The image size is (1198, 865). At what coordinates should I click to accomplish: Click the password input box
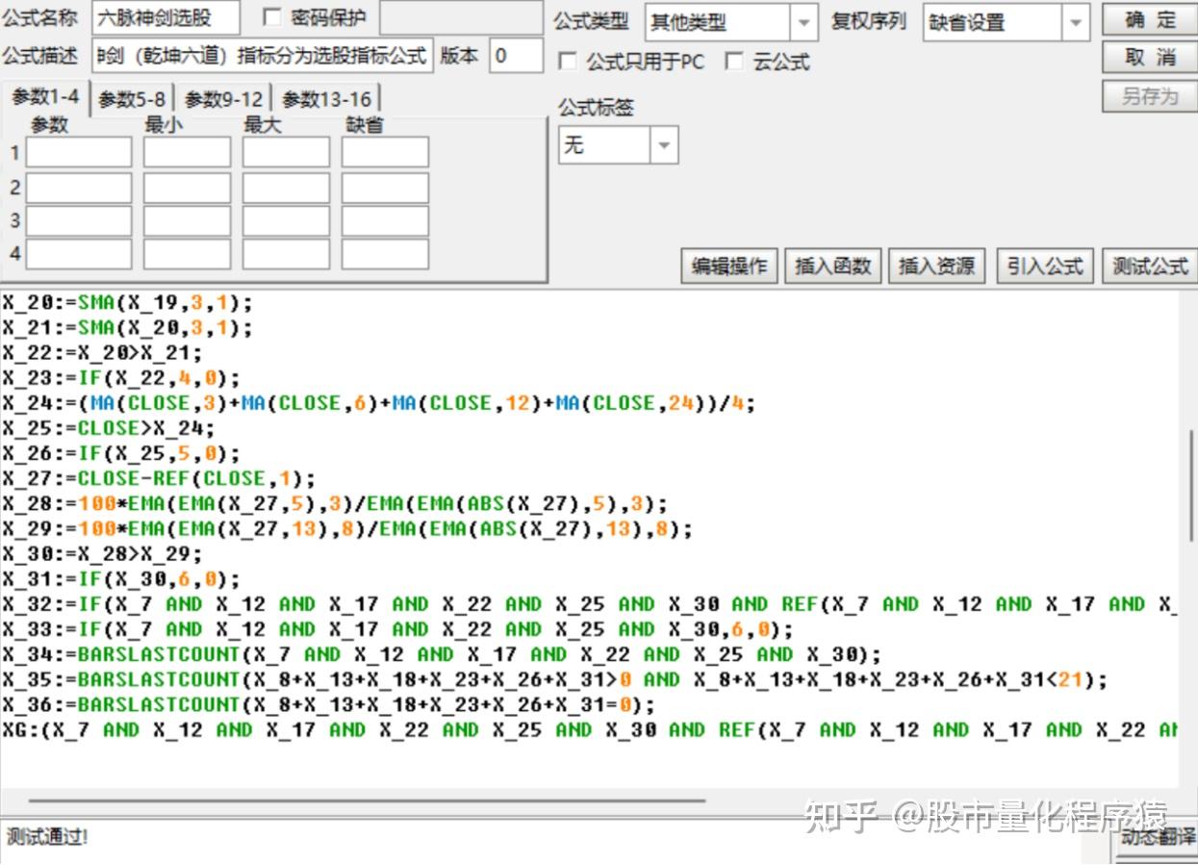pyautogui.click(x=461, y=18)
